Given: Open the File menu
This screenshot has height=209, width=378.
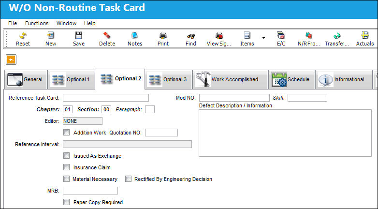Looking at the screenshot, I should [x=13, y=23].
